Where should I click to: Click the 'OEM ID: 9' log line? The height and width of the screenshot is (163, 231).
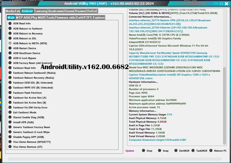135,86
